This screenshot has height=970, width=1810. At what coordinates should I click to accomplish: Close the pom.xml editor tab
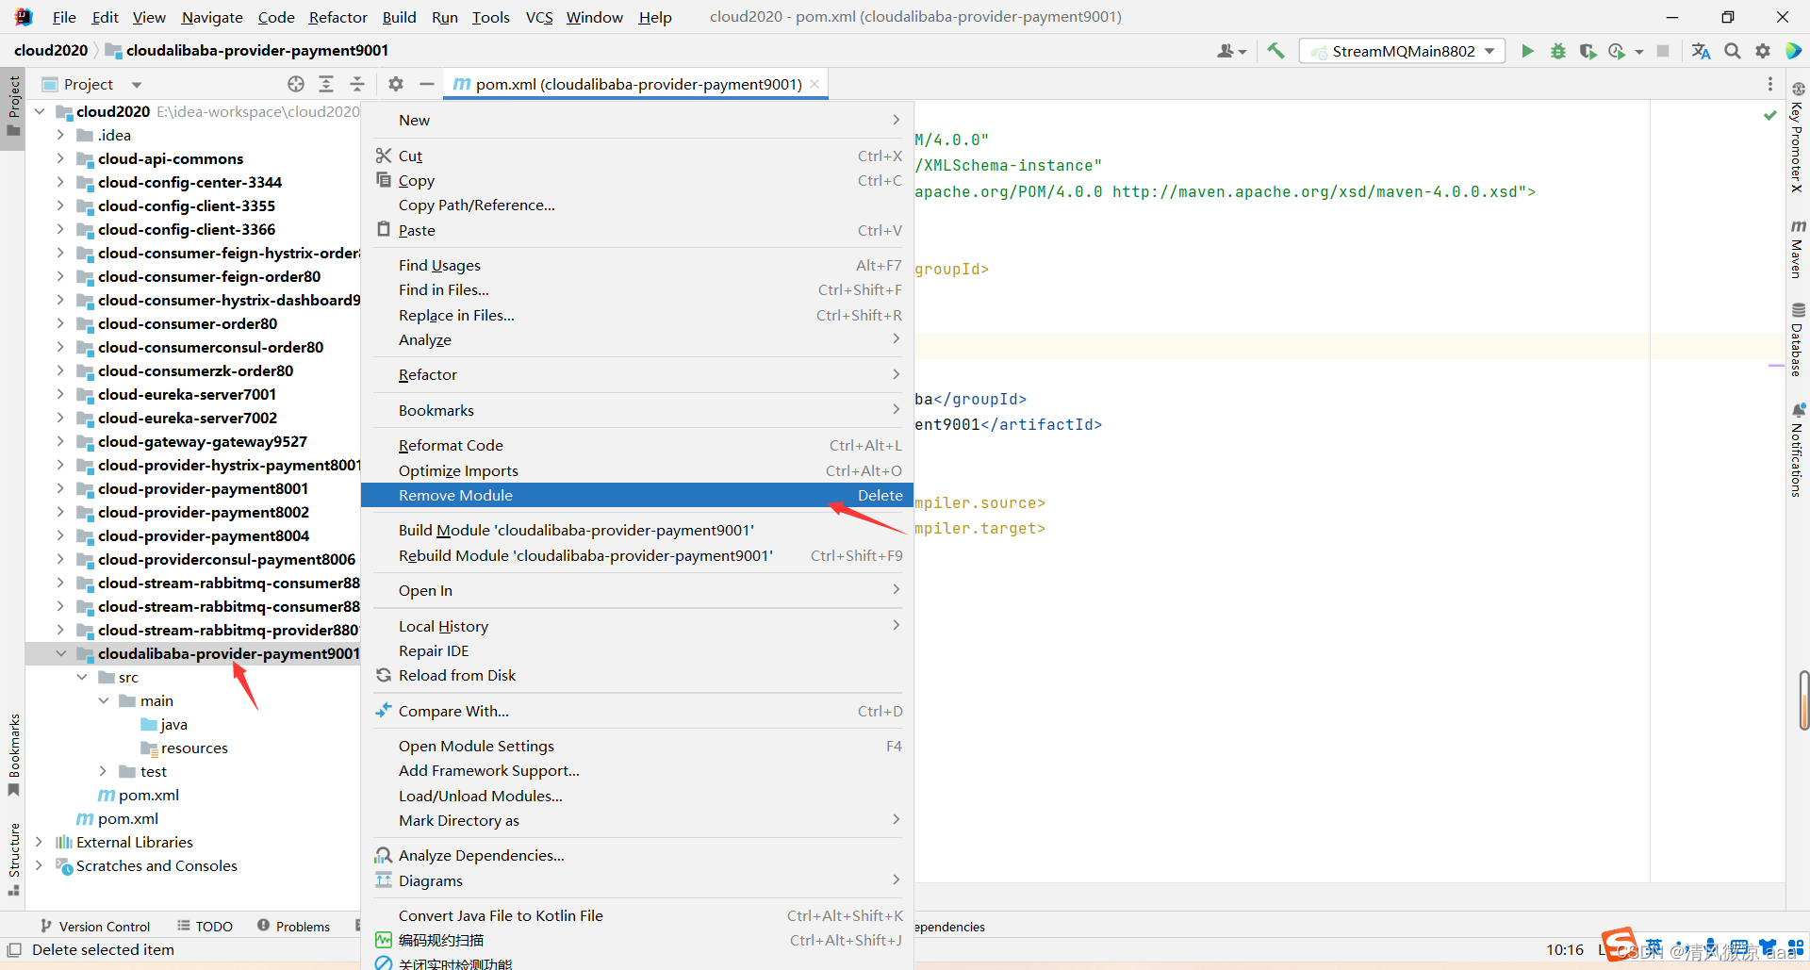[x=814, y=84]
